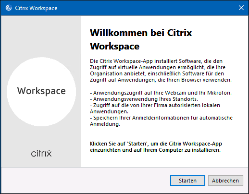The image size is (249, 194).
Task: Click the introduction paragraph starting 'Die Citrix Workspace-App'
Action: coord(161,71)
